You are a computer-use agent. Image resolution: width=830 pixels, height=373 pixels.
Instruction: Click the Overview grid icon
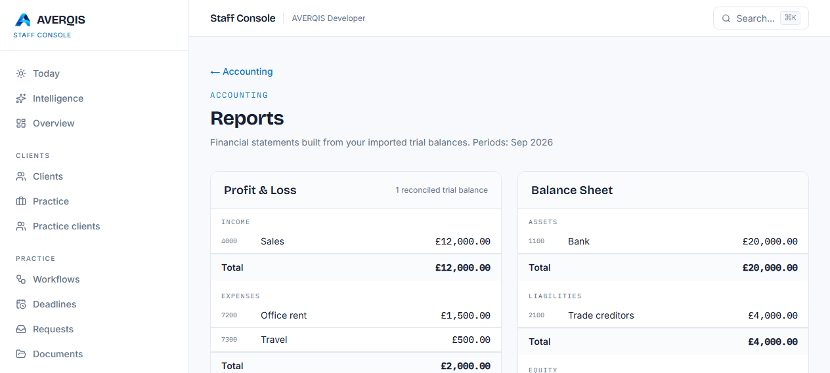(21, 123)
